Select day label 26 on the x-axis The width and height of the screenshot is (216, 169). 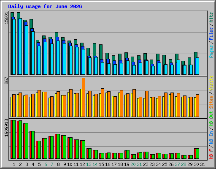click(171, 164)
